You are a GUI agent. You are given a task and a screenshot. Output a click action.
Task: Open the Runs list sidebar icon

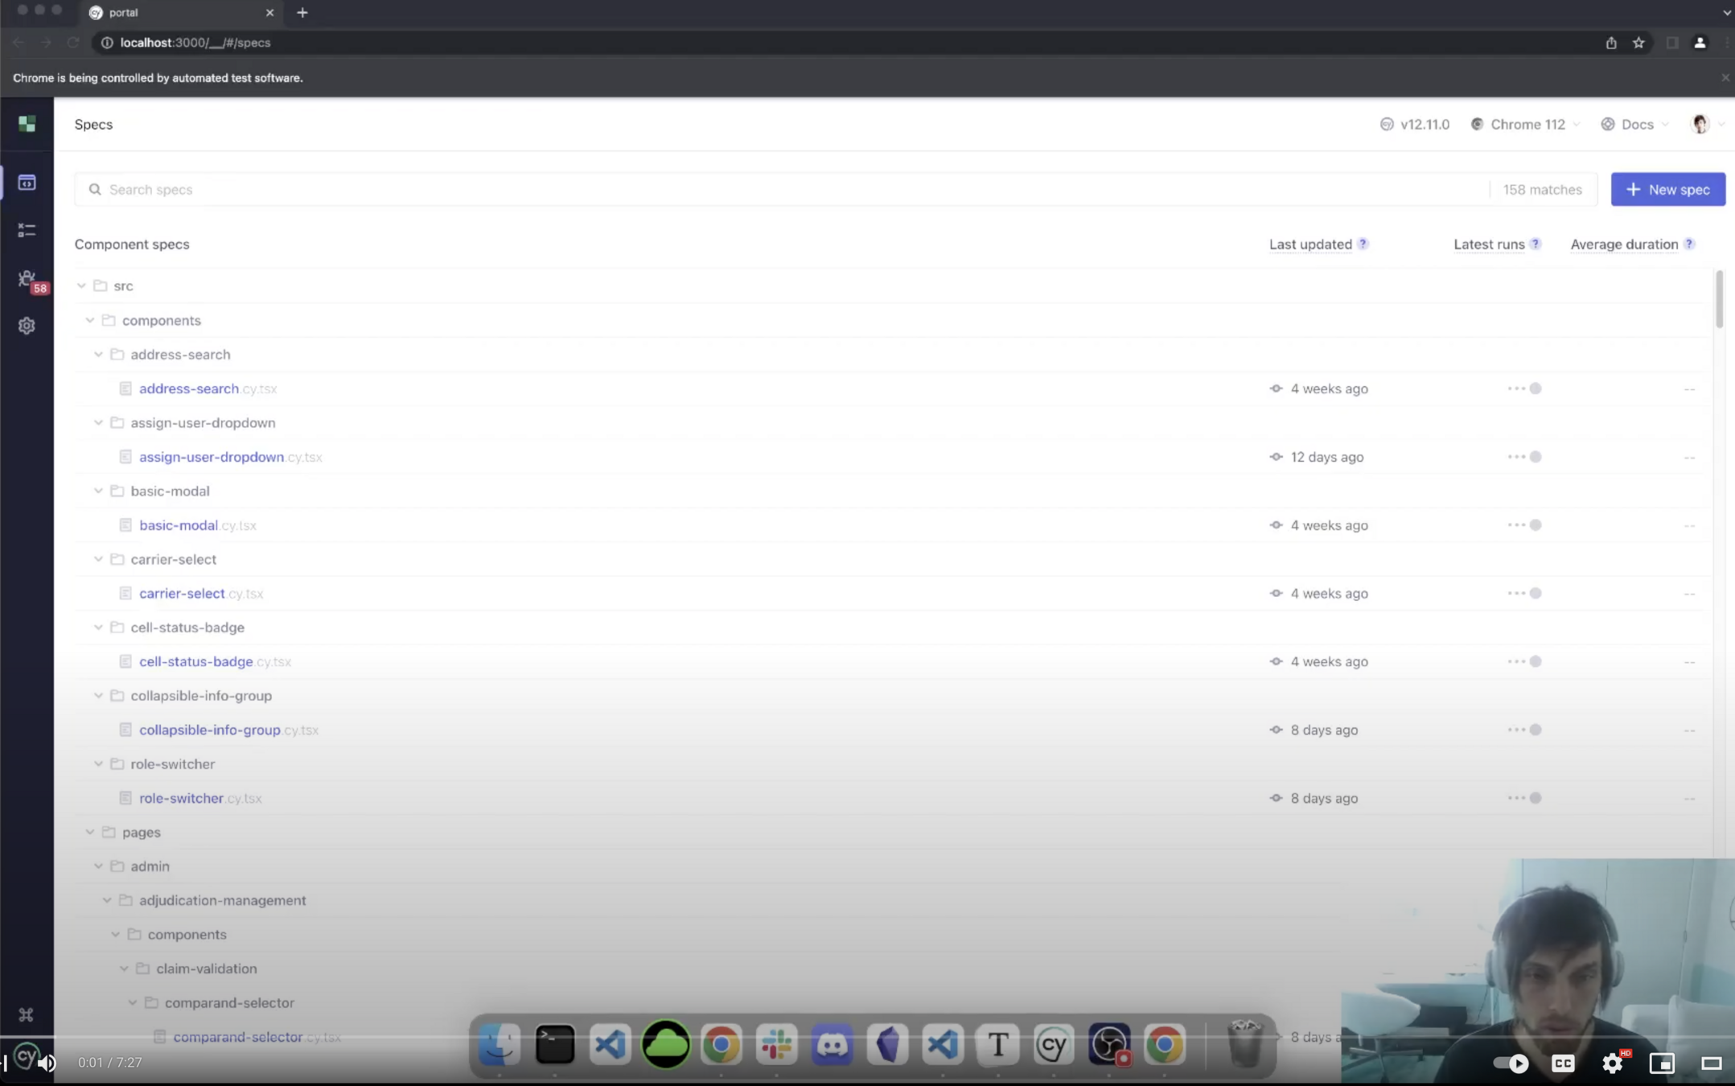(x=27, y=230)
